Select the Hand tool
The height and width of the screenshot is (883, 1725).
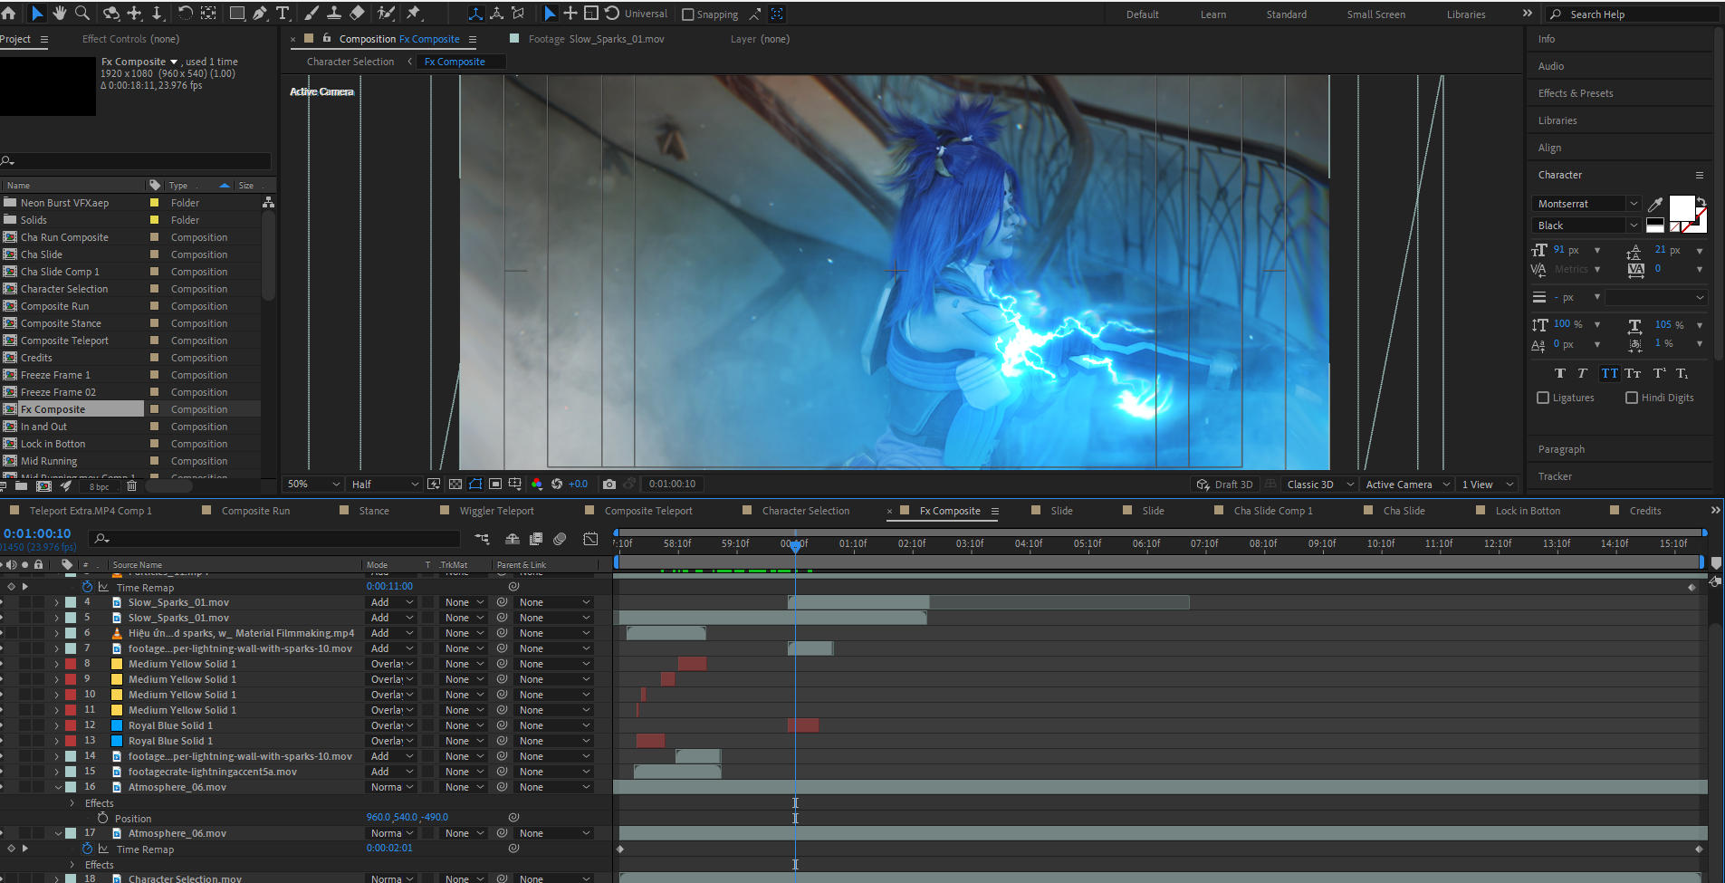tap(60, 14)
